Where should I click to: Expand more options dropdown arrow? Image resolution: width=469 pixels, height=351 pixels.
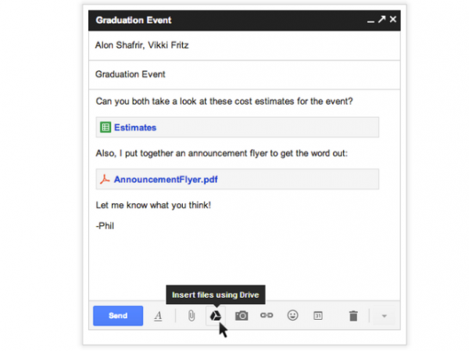pyautogui.click(x=384, y=316)
